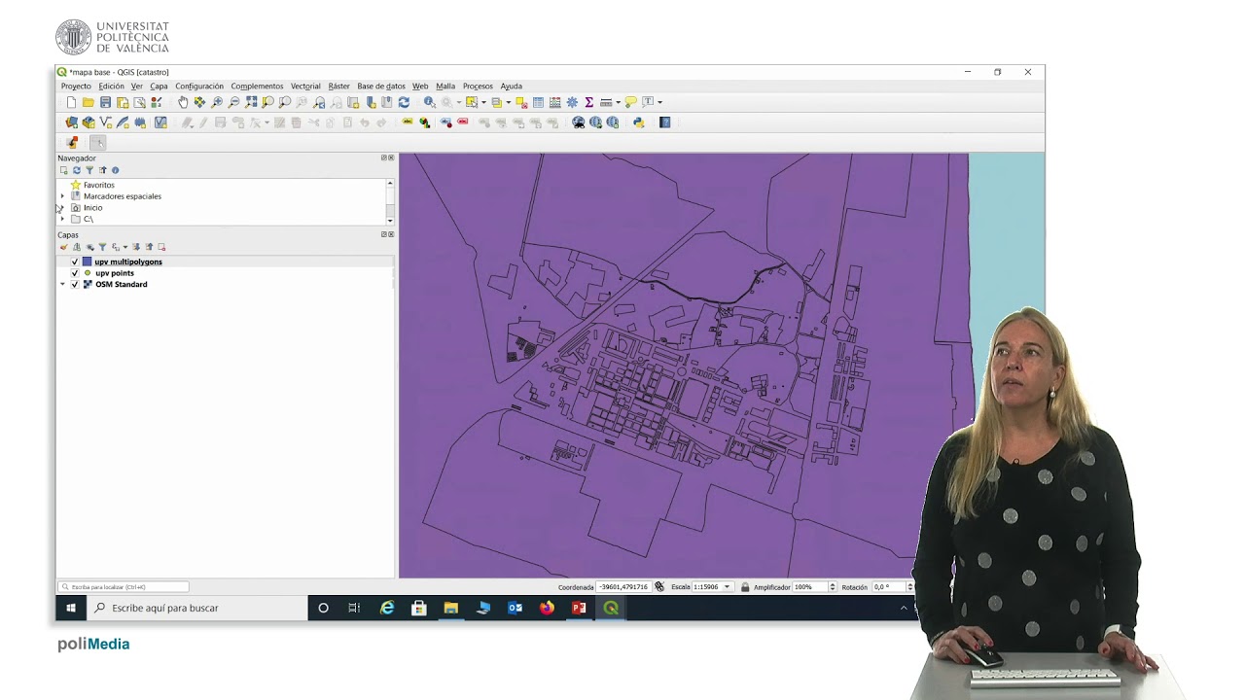1245x700 pixels.
Task: Open the Proyecto menu
Action: [76, 87]
